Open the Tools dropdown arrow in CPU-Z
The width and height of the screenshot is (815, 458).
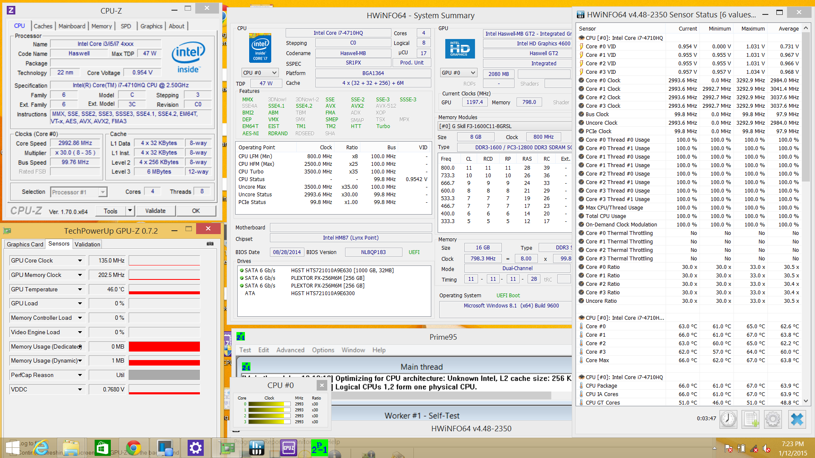pyautogui.click(x=130, y=211)
